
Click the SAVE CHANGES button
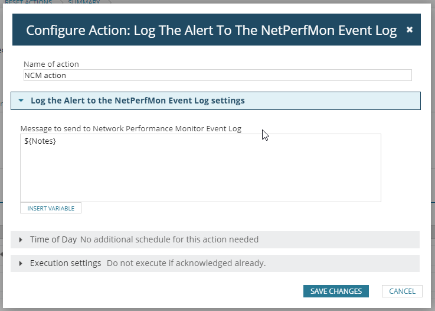(336, 291)
